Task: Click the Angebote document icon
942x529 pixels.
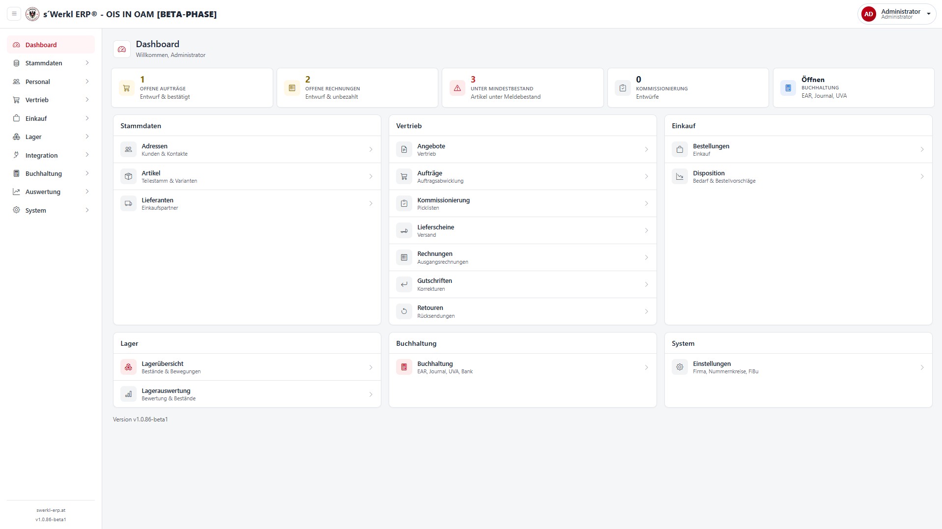Action: 404,149
